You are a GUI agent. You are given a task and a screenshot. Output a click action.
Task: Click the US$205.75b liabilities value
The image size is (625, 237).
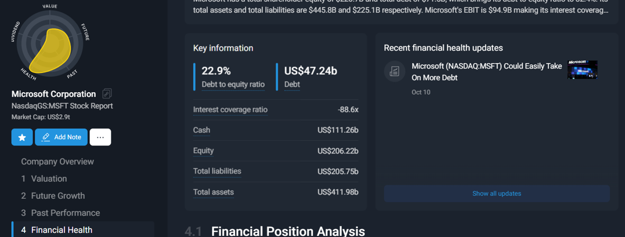(338, 172)
